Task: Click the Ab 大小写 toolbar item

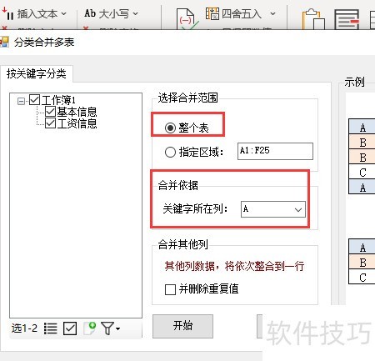Action: click(111, 13)
